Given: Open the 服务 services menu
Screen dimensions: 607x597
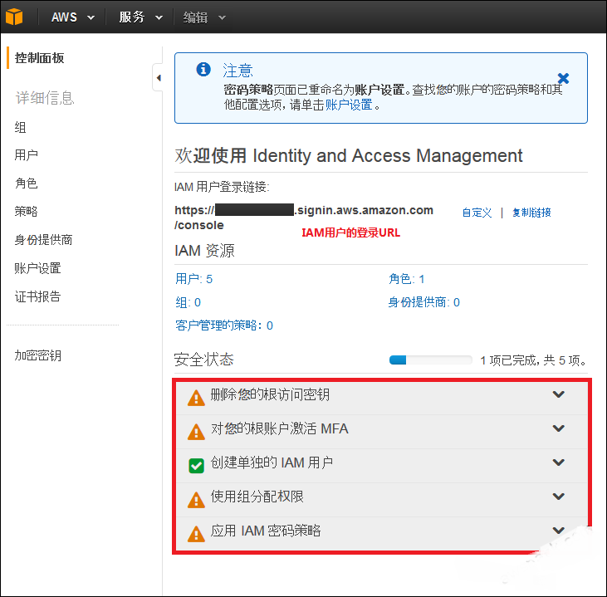Looking at the screenshot, I should pos(140,17).
